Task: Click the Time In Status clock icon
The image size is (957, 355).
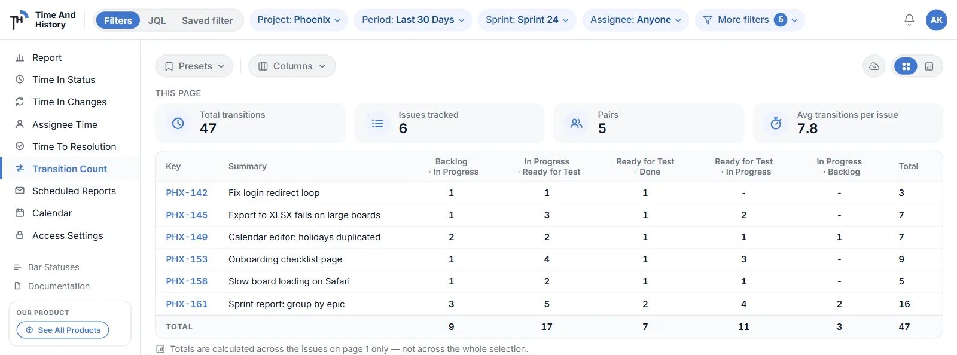Action: (20, 79)
